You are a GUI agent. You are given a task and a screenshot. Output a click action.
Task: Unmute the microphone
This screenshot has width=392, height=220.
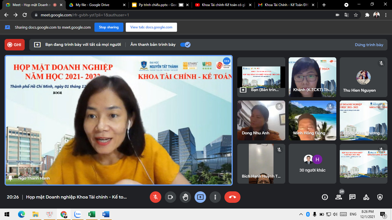pyautogui.click(x=156, y=197)
